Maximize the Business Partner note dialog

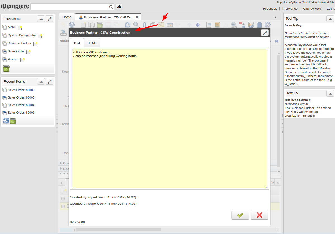(265, 33)
